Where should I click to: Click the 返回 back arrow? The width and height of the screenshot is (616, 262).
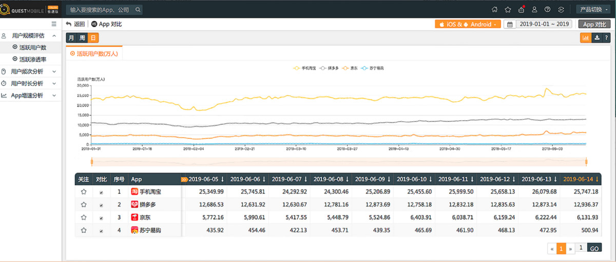pos(69,24)
